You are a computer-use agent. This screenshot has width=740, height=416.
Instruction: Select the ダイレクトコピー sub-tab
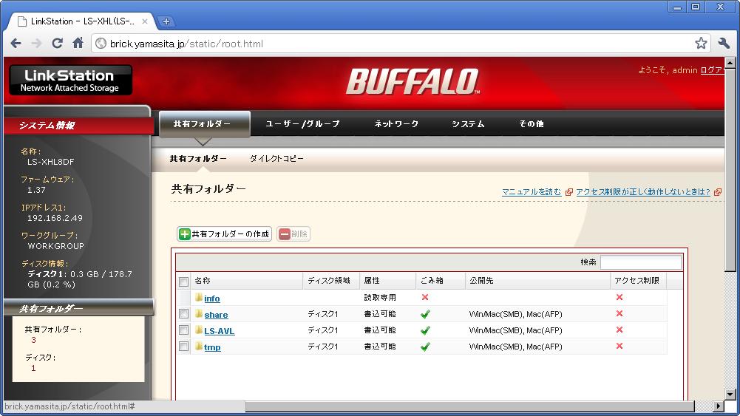point(276,158)
